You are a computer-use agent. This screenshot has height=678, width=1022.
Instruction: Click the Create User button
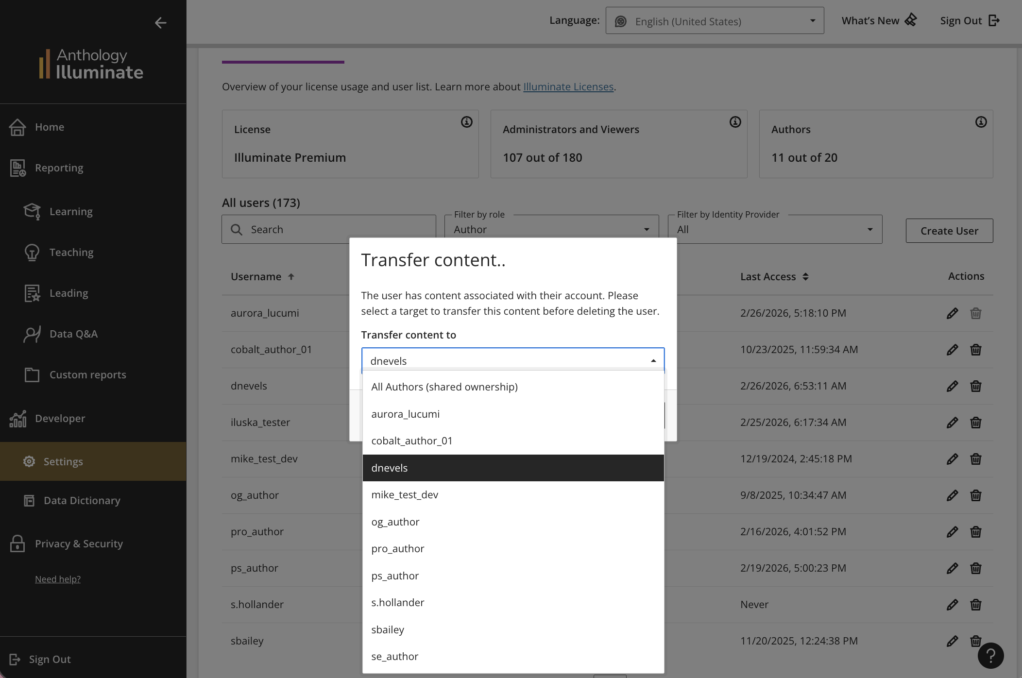pos(949,231)
